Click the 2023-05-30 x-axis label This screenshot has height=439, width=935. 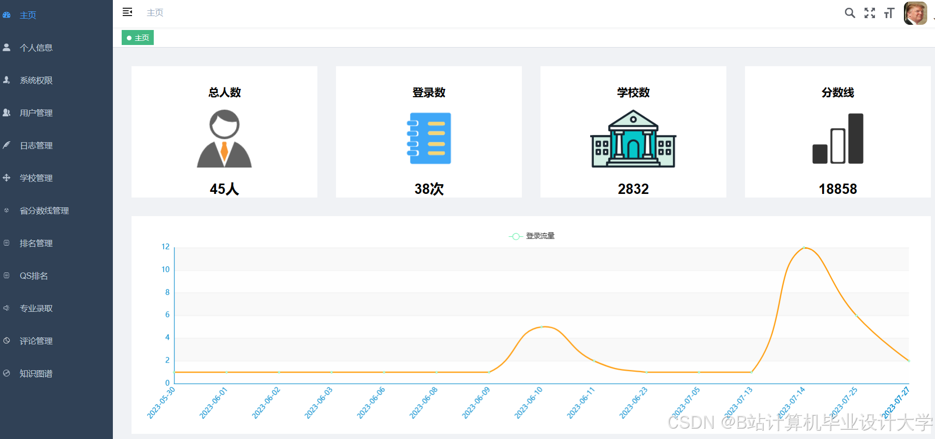point(161,403)
